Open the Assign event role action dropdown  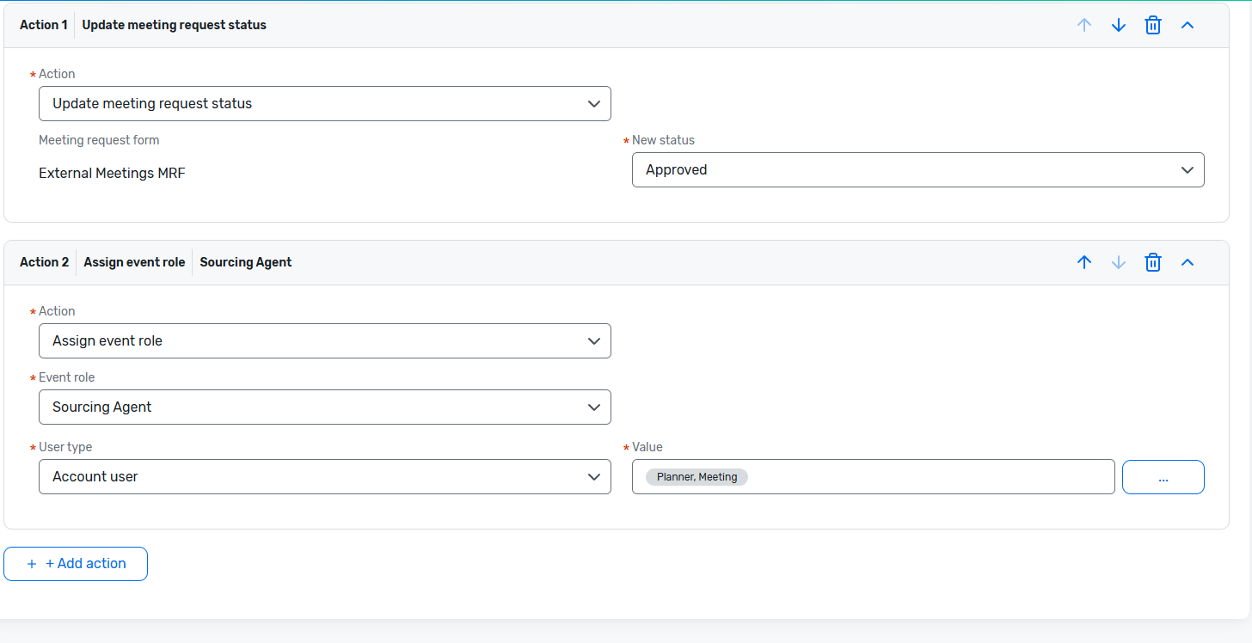click(324, 340)
